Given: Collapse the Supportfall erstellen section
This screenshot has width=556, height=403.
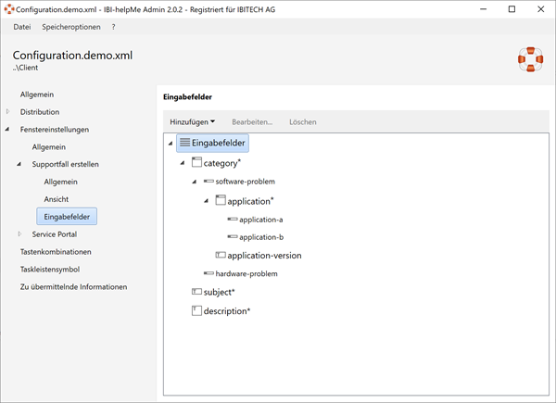Looking at the screenshot, I should coord(19,164).
